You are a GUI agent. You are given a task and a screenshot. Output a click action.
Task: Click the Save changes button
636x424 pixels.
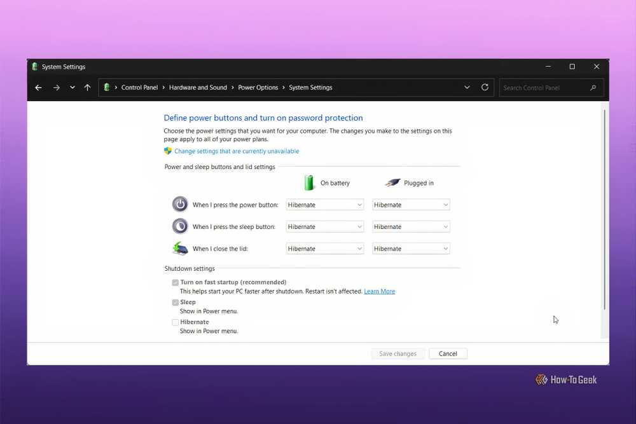[x=397, y=353]
